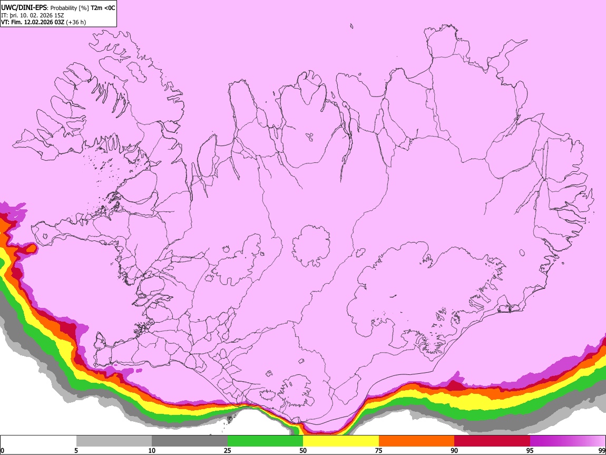The width and height of the screenshot is (606, 455).
Task: Click the legend tick label '25'
Action: [x=228, y=450]
